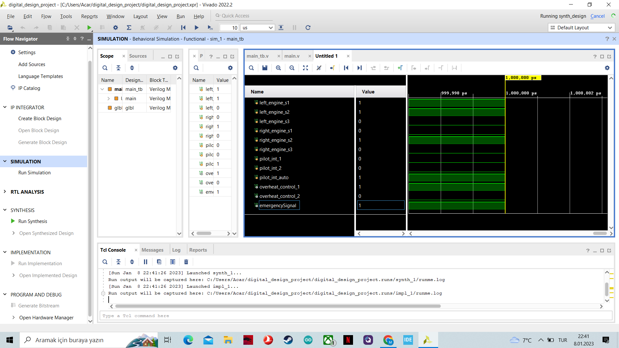The image size is (619, 348).
Task: Save the waveform configuration with the disk icon
Action: 265,68
